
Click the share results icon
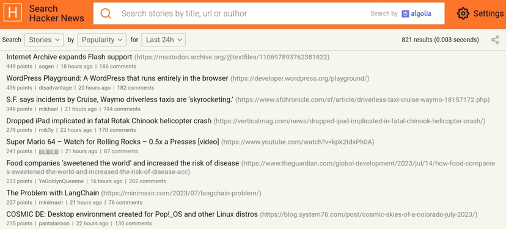point(495,40)
